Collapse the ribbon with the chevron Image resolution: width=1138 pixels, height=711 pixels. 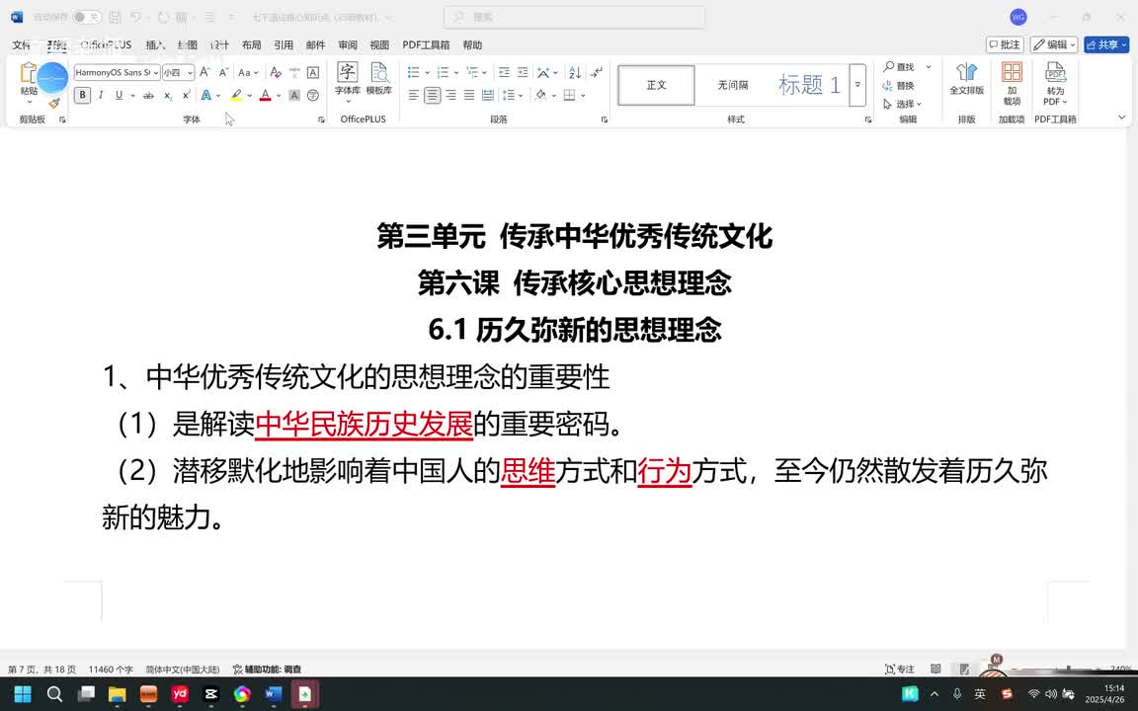[1121, 118]
